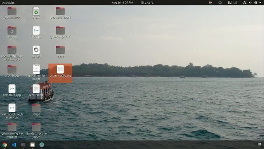Click the red screen recording indicator
The height and width of the screenshot is (149, 264).
[210, 2]
